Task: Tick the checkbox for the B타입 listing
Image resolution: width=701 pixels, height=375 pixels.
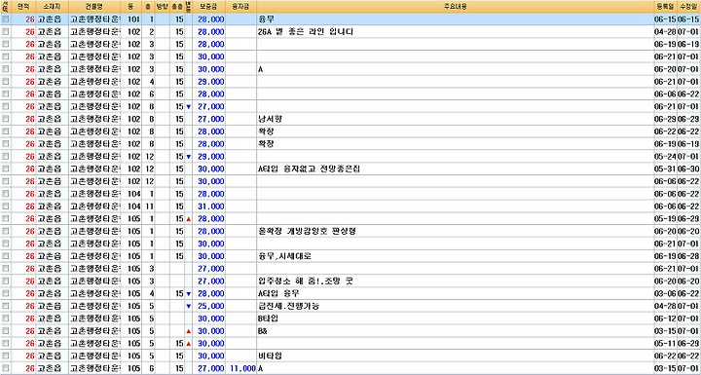Action: tap(6, 319)
